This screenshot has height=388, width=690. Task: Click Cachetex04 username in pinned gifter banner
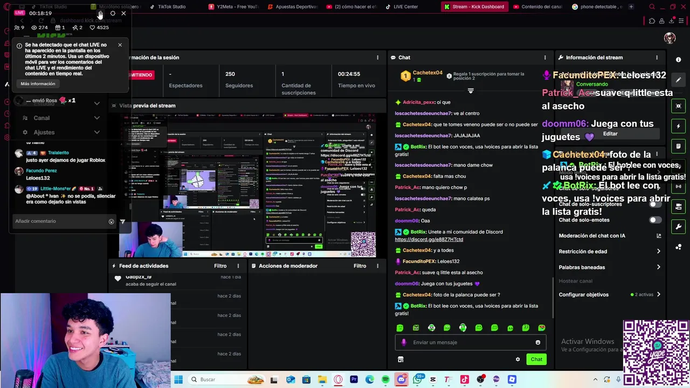click(x=427, y=73)
